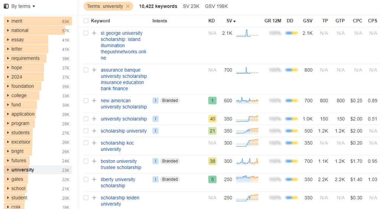The width and height of the screenshot is (380, 209).
Task: Click plus icon next to 'scholarship koc university'
Action: 94,143
